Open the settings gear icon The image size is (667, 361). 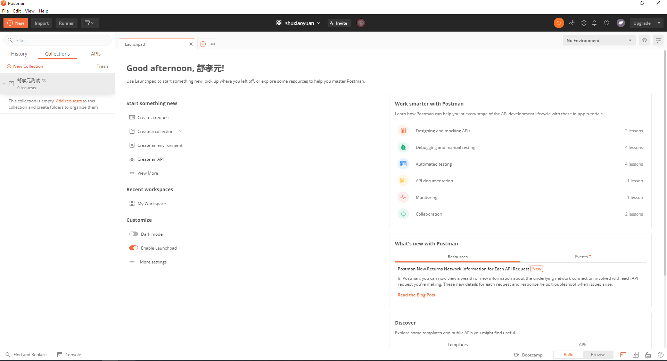coord(584,23)
